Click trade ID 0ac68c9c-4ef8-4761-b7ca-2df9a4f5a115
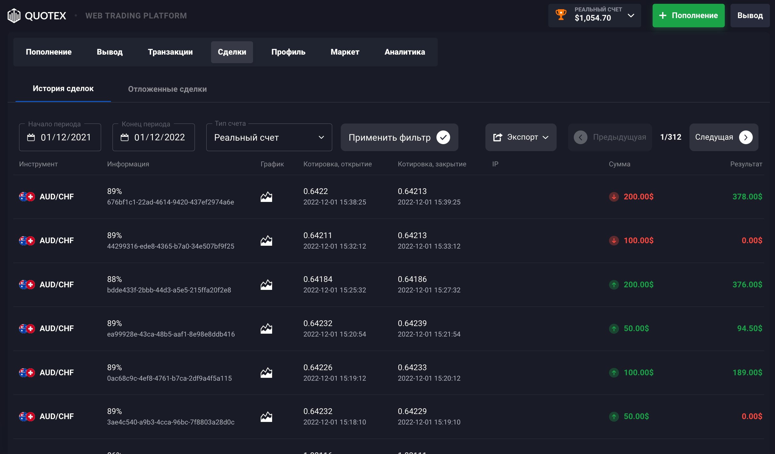This screenshot has height=454, width=775. (x=169, y=378)
